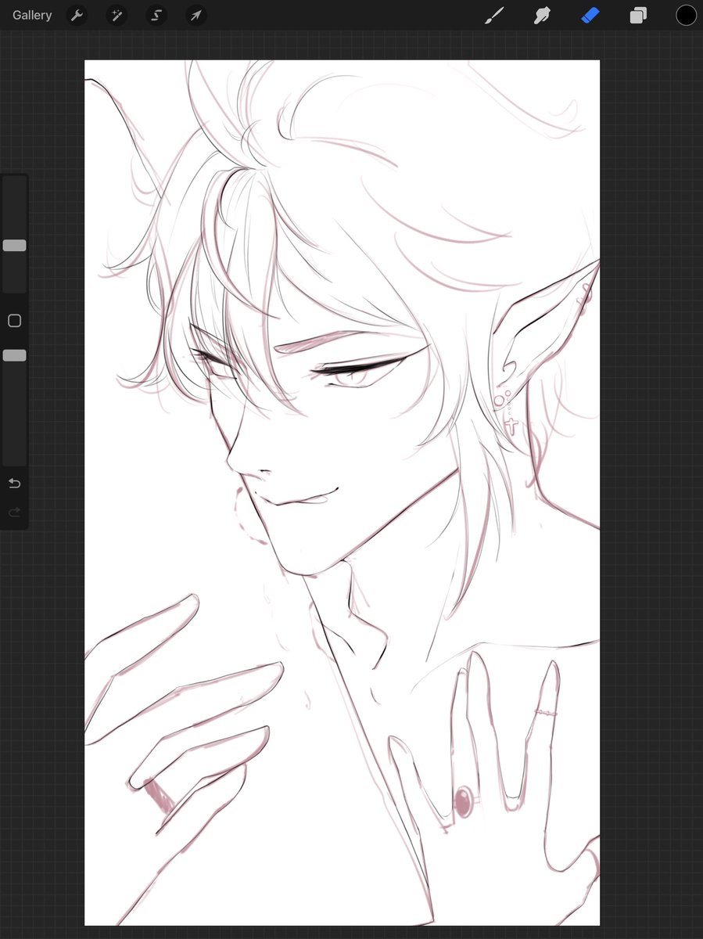Select the Transform arrow tool
Screen dimensions: 703x939
pyautogui.click(x=196, y=15)
